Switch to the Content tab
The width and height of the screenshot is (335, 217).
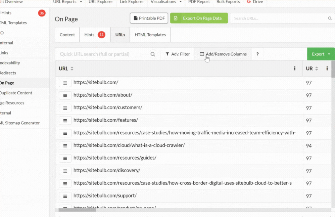(x=67, y=35)
